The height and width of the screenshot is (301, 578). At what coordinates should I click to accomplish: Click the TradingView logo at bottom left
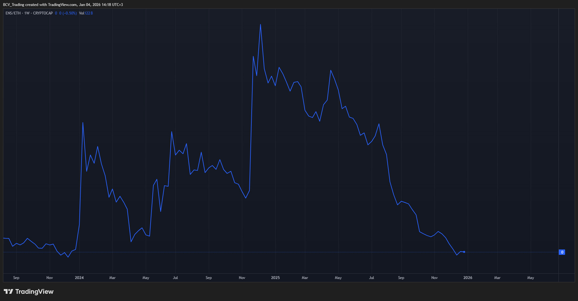[29, 292]
